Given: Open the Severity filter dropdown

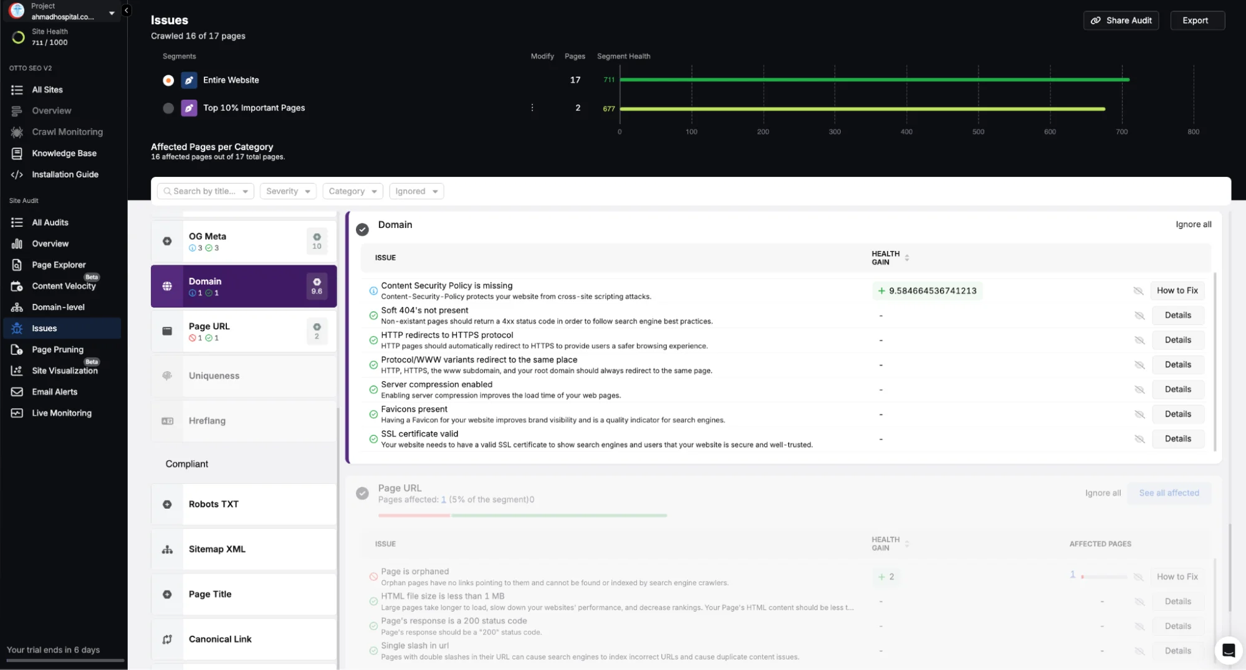Looking at the screenshot, I should [288, 191].
